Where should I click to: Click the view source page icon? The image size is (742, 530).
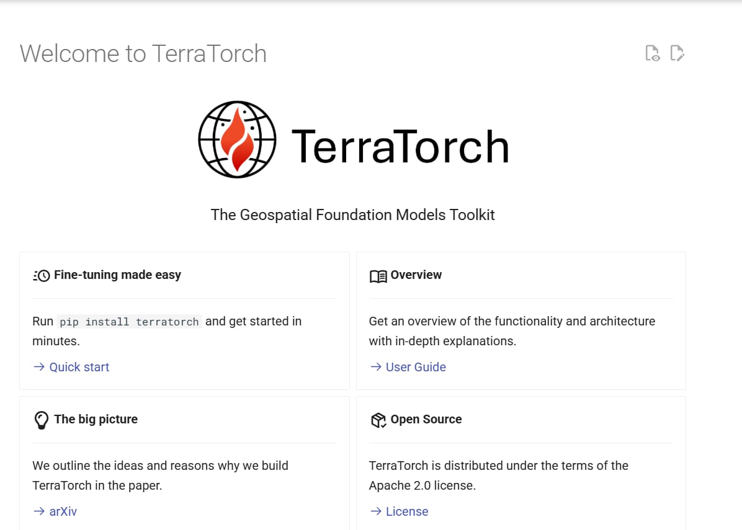pyautogui.click(x=653, y=53)
